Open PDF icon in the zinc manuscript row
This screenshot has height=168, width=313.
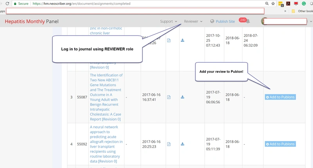(x=169, y=40)
